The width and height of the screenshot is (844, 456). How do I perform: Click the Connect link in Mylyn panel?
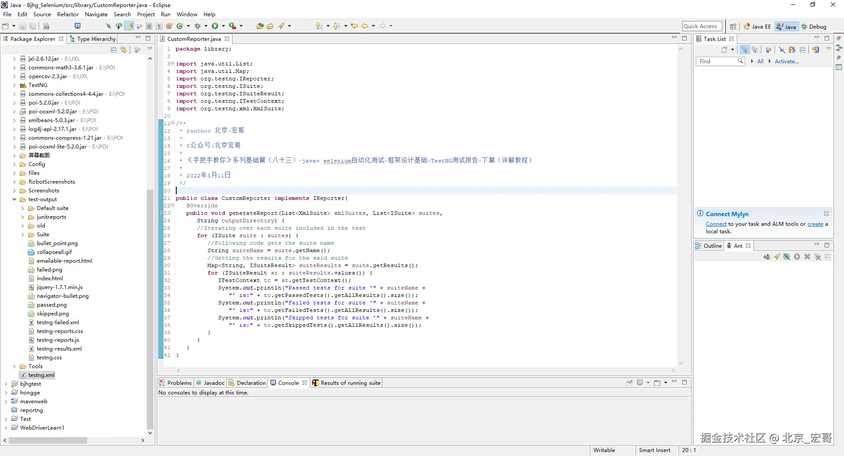pos(716,224)
